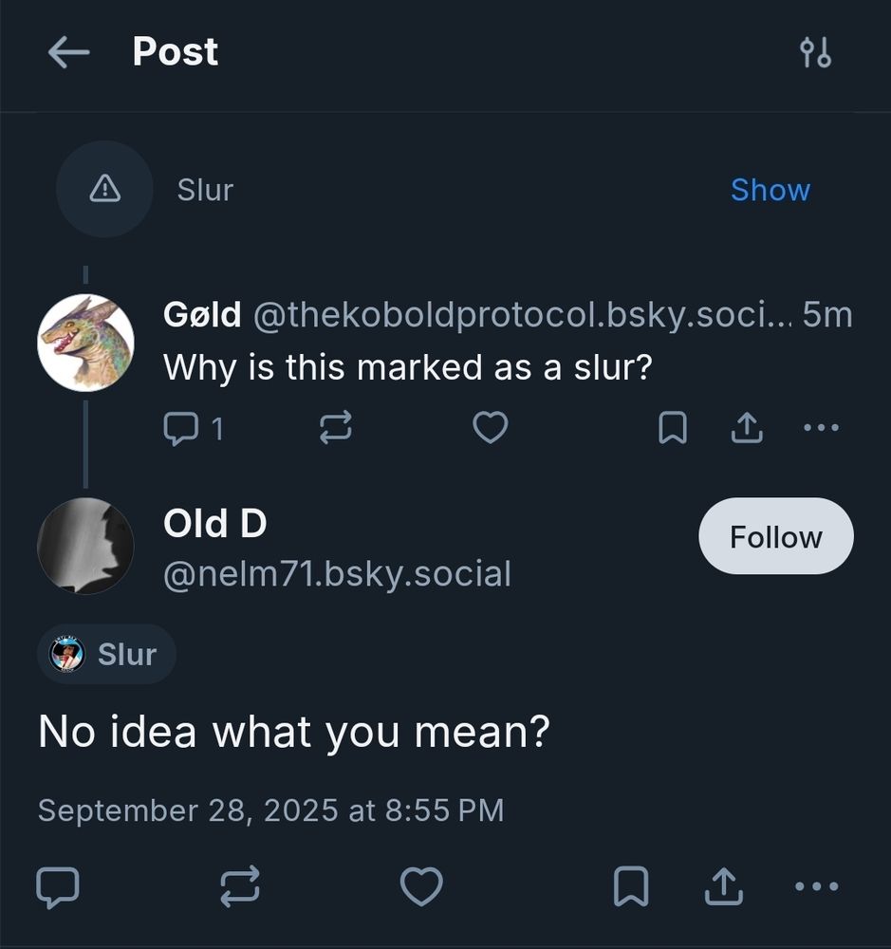Repost Gøld's reply
The image size is (891, 949).
point(335,429)
